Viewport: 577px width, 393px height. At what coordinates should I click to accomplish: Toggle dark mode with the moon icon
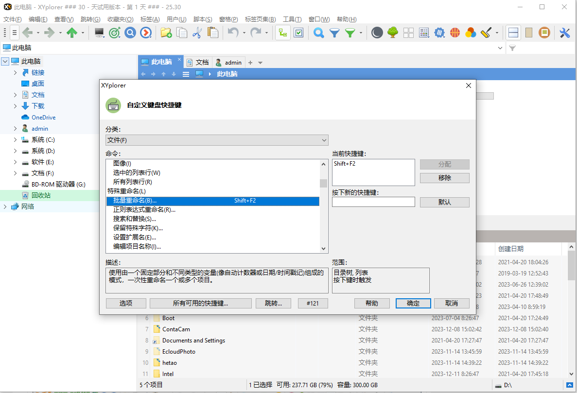coord(377,32)
